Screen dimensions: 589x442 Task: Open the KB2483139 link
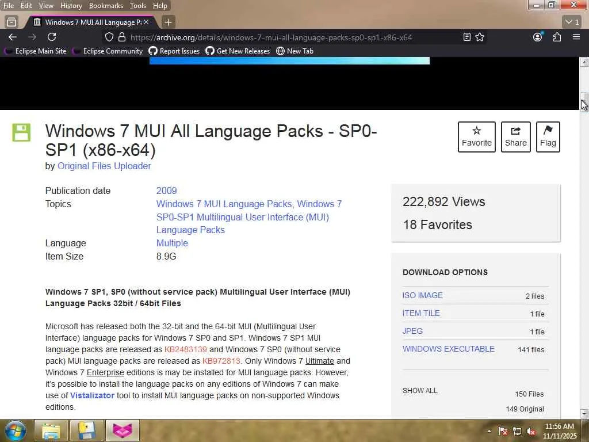[x=186, y=349]
